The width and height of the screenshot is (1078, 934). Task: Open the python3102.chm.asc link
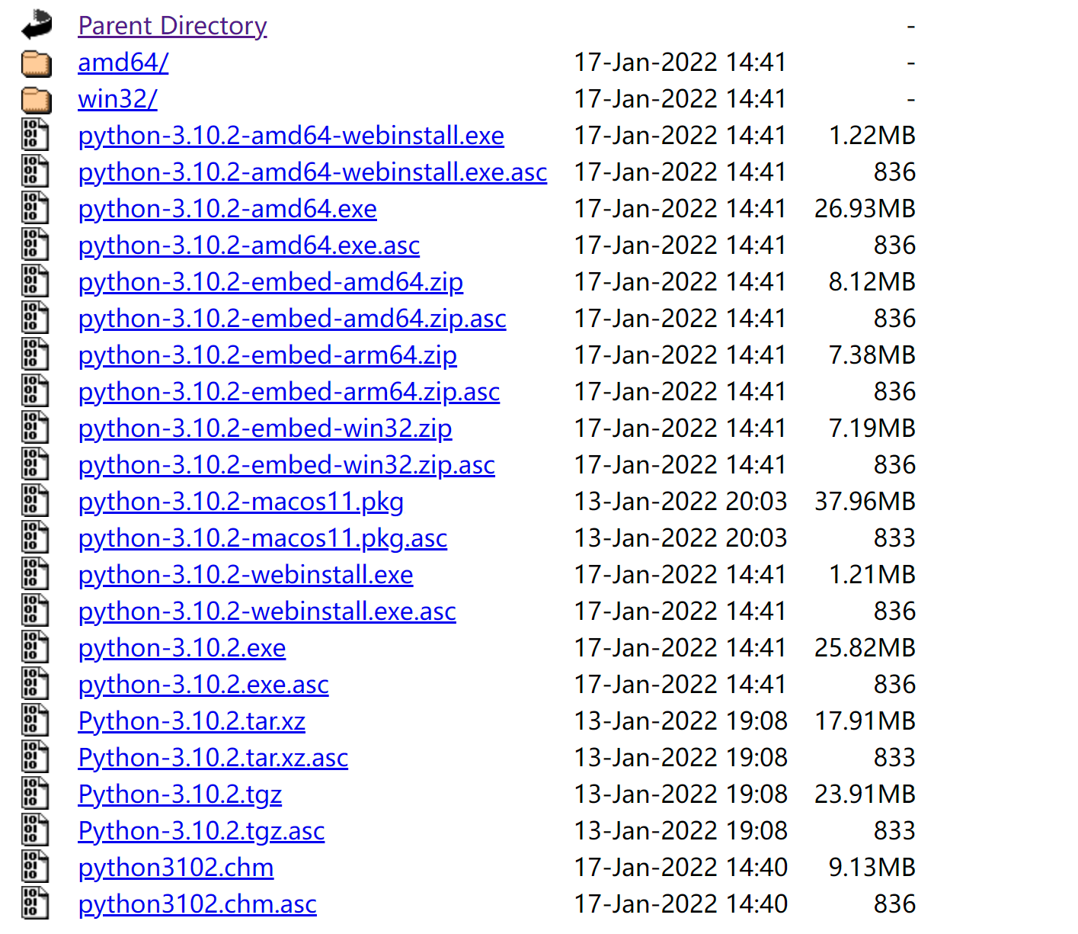coord(197,904)
